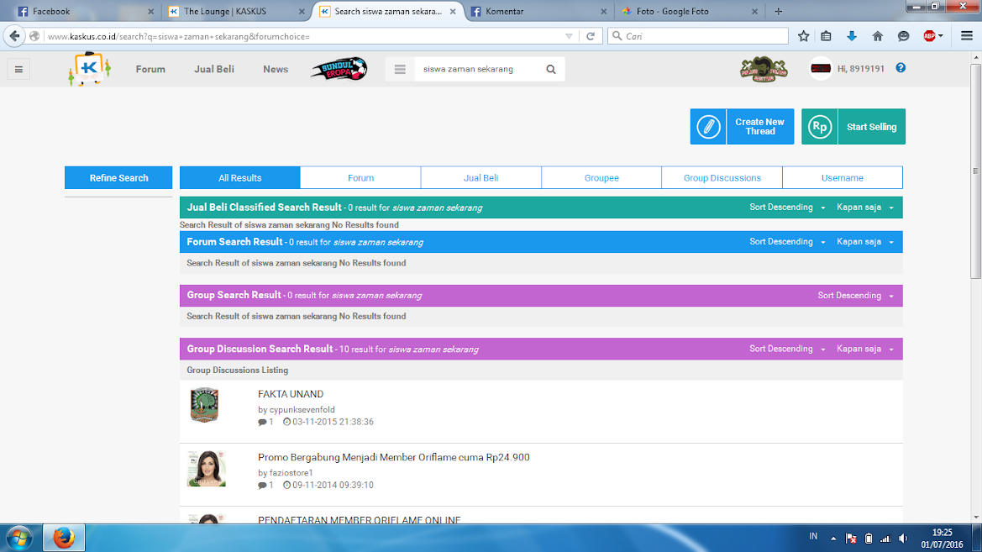This screenshot has width=982, height=552.
Task: Open the sidebar hamburger menu
Action: 18,70
